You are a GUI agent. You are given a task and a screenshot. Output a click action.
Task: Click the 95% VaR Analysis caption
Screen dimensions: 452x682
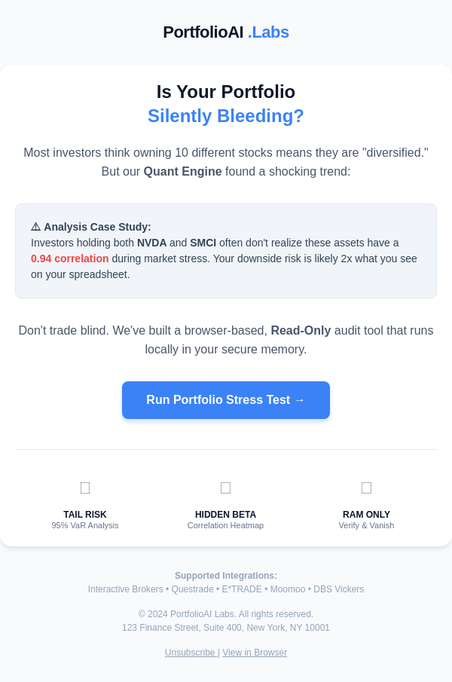[85, 525]
